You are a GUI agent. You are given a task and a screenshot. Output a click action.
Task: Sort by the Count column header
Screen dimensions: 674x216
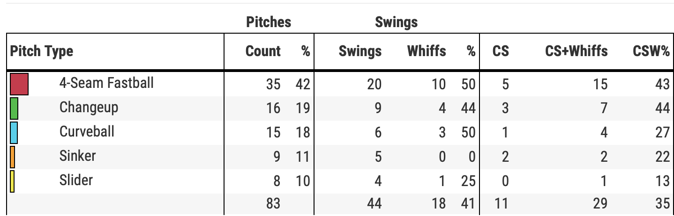coord(263,51)
